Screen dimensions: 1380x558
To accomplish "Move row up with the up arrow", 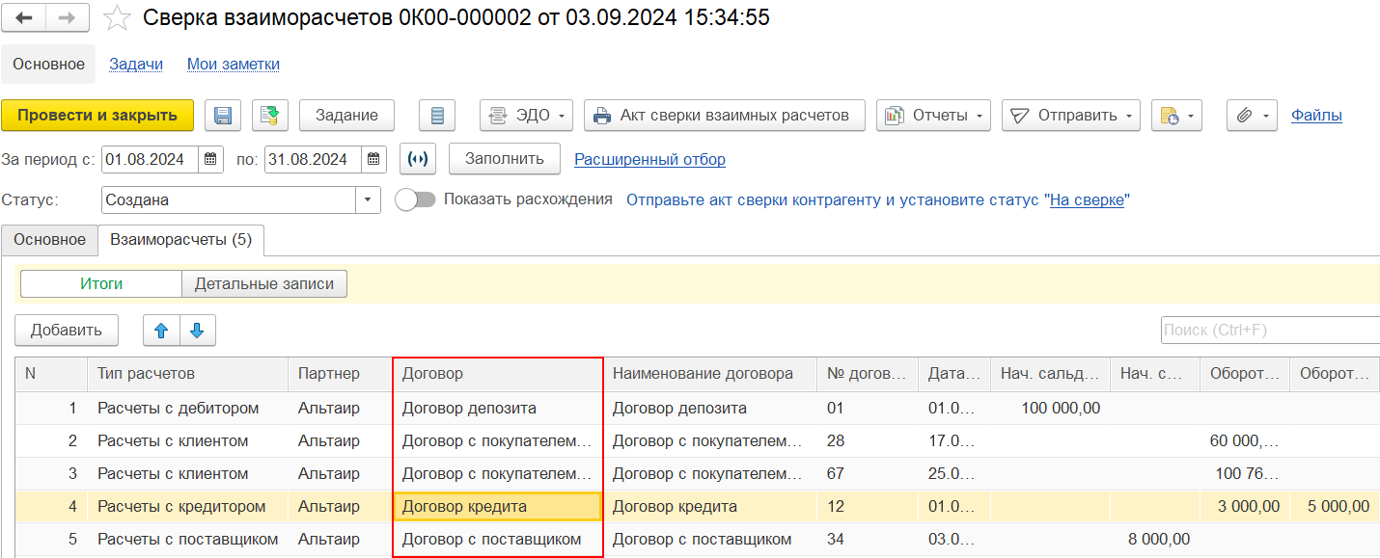I will [x=161, y=331].
